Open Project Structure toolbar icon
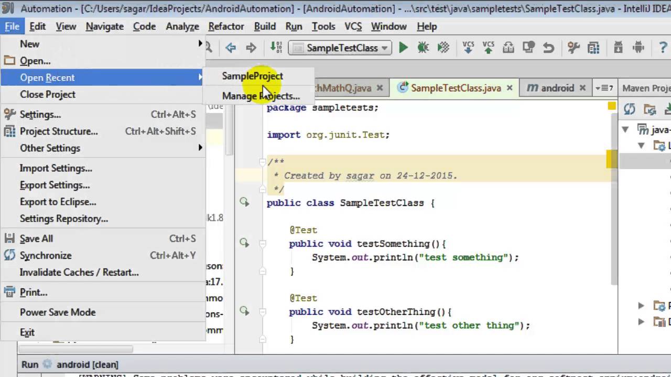The width and height of the screenshot is (671, 377). click(593, 48)
